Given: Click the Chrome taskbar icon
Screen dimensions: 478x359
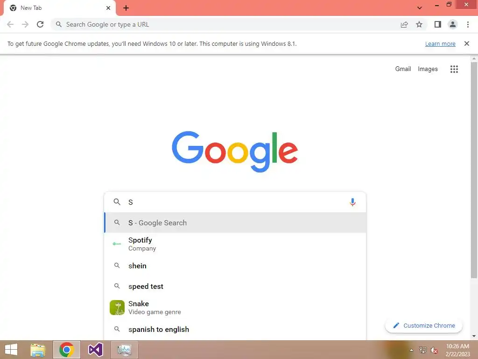Looking at the screenshot, I should (66, 350).
